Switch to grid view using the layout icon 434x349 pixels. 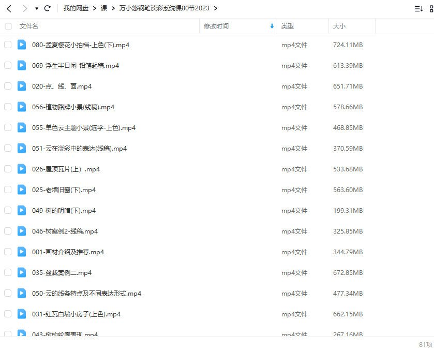(x=431, y=8)
